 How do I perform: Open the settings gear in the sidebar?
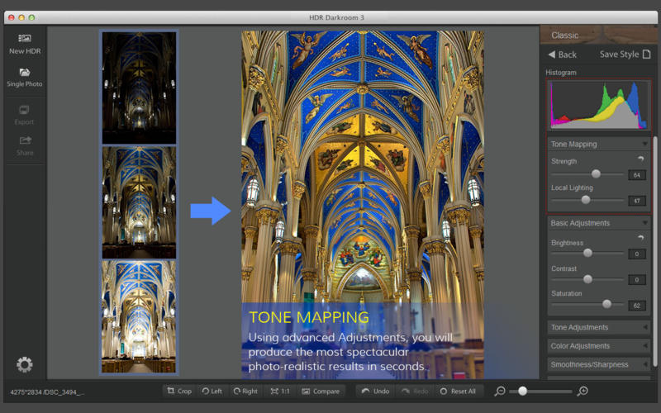tap(25, 364)
